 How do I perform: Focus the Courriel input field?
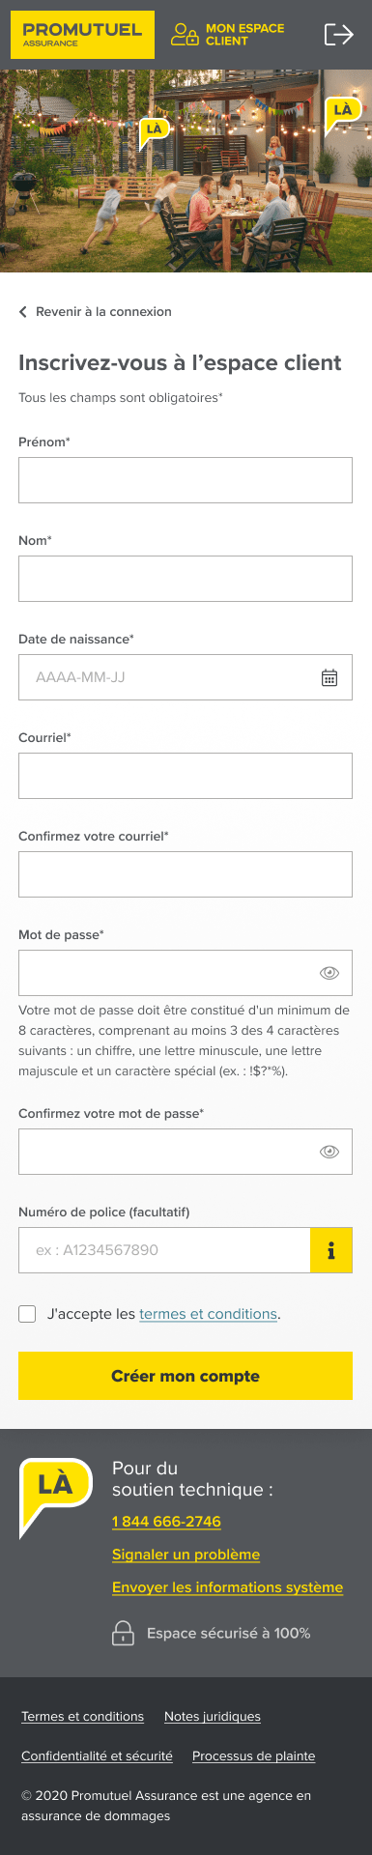tap(186, 776)
